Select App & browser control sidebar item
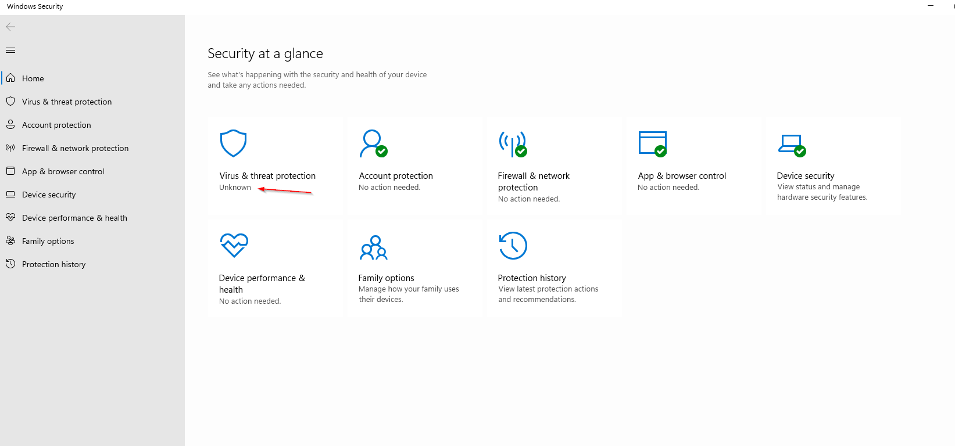The width and height of the screenshot is (955, 446). (63, 171)
